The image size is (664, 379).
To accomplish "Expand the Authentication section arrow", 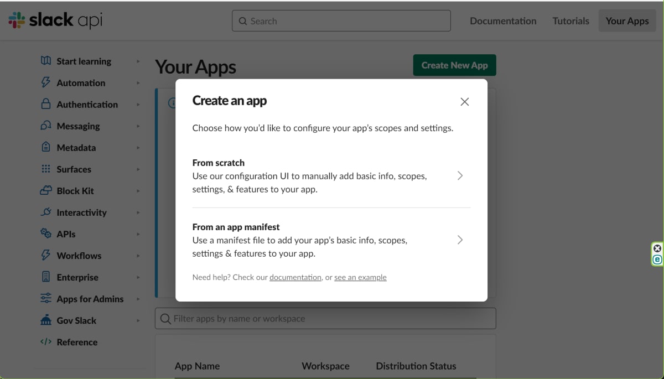I will (x=138, y=105).
